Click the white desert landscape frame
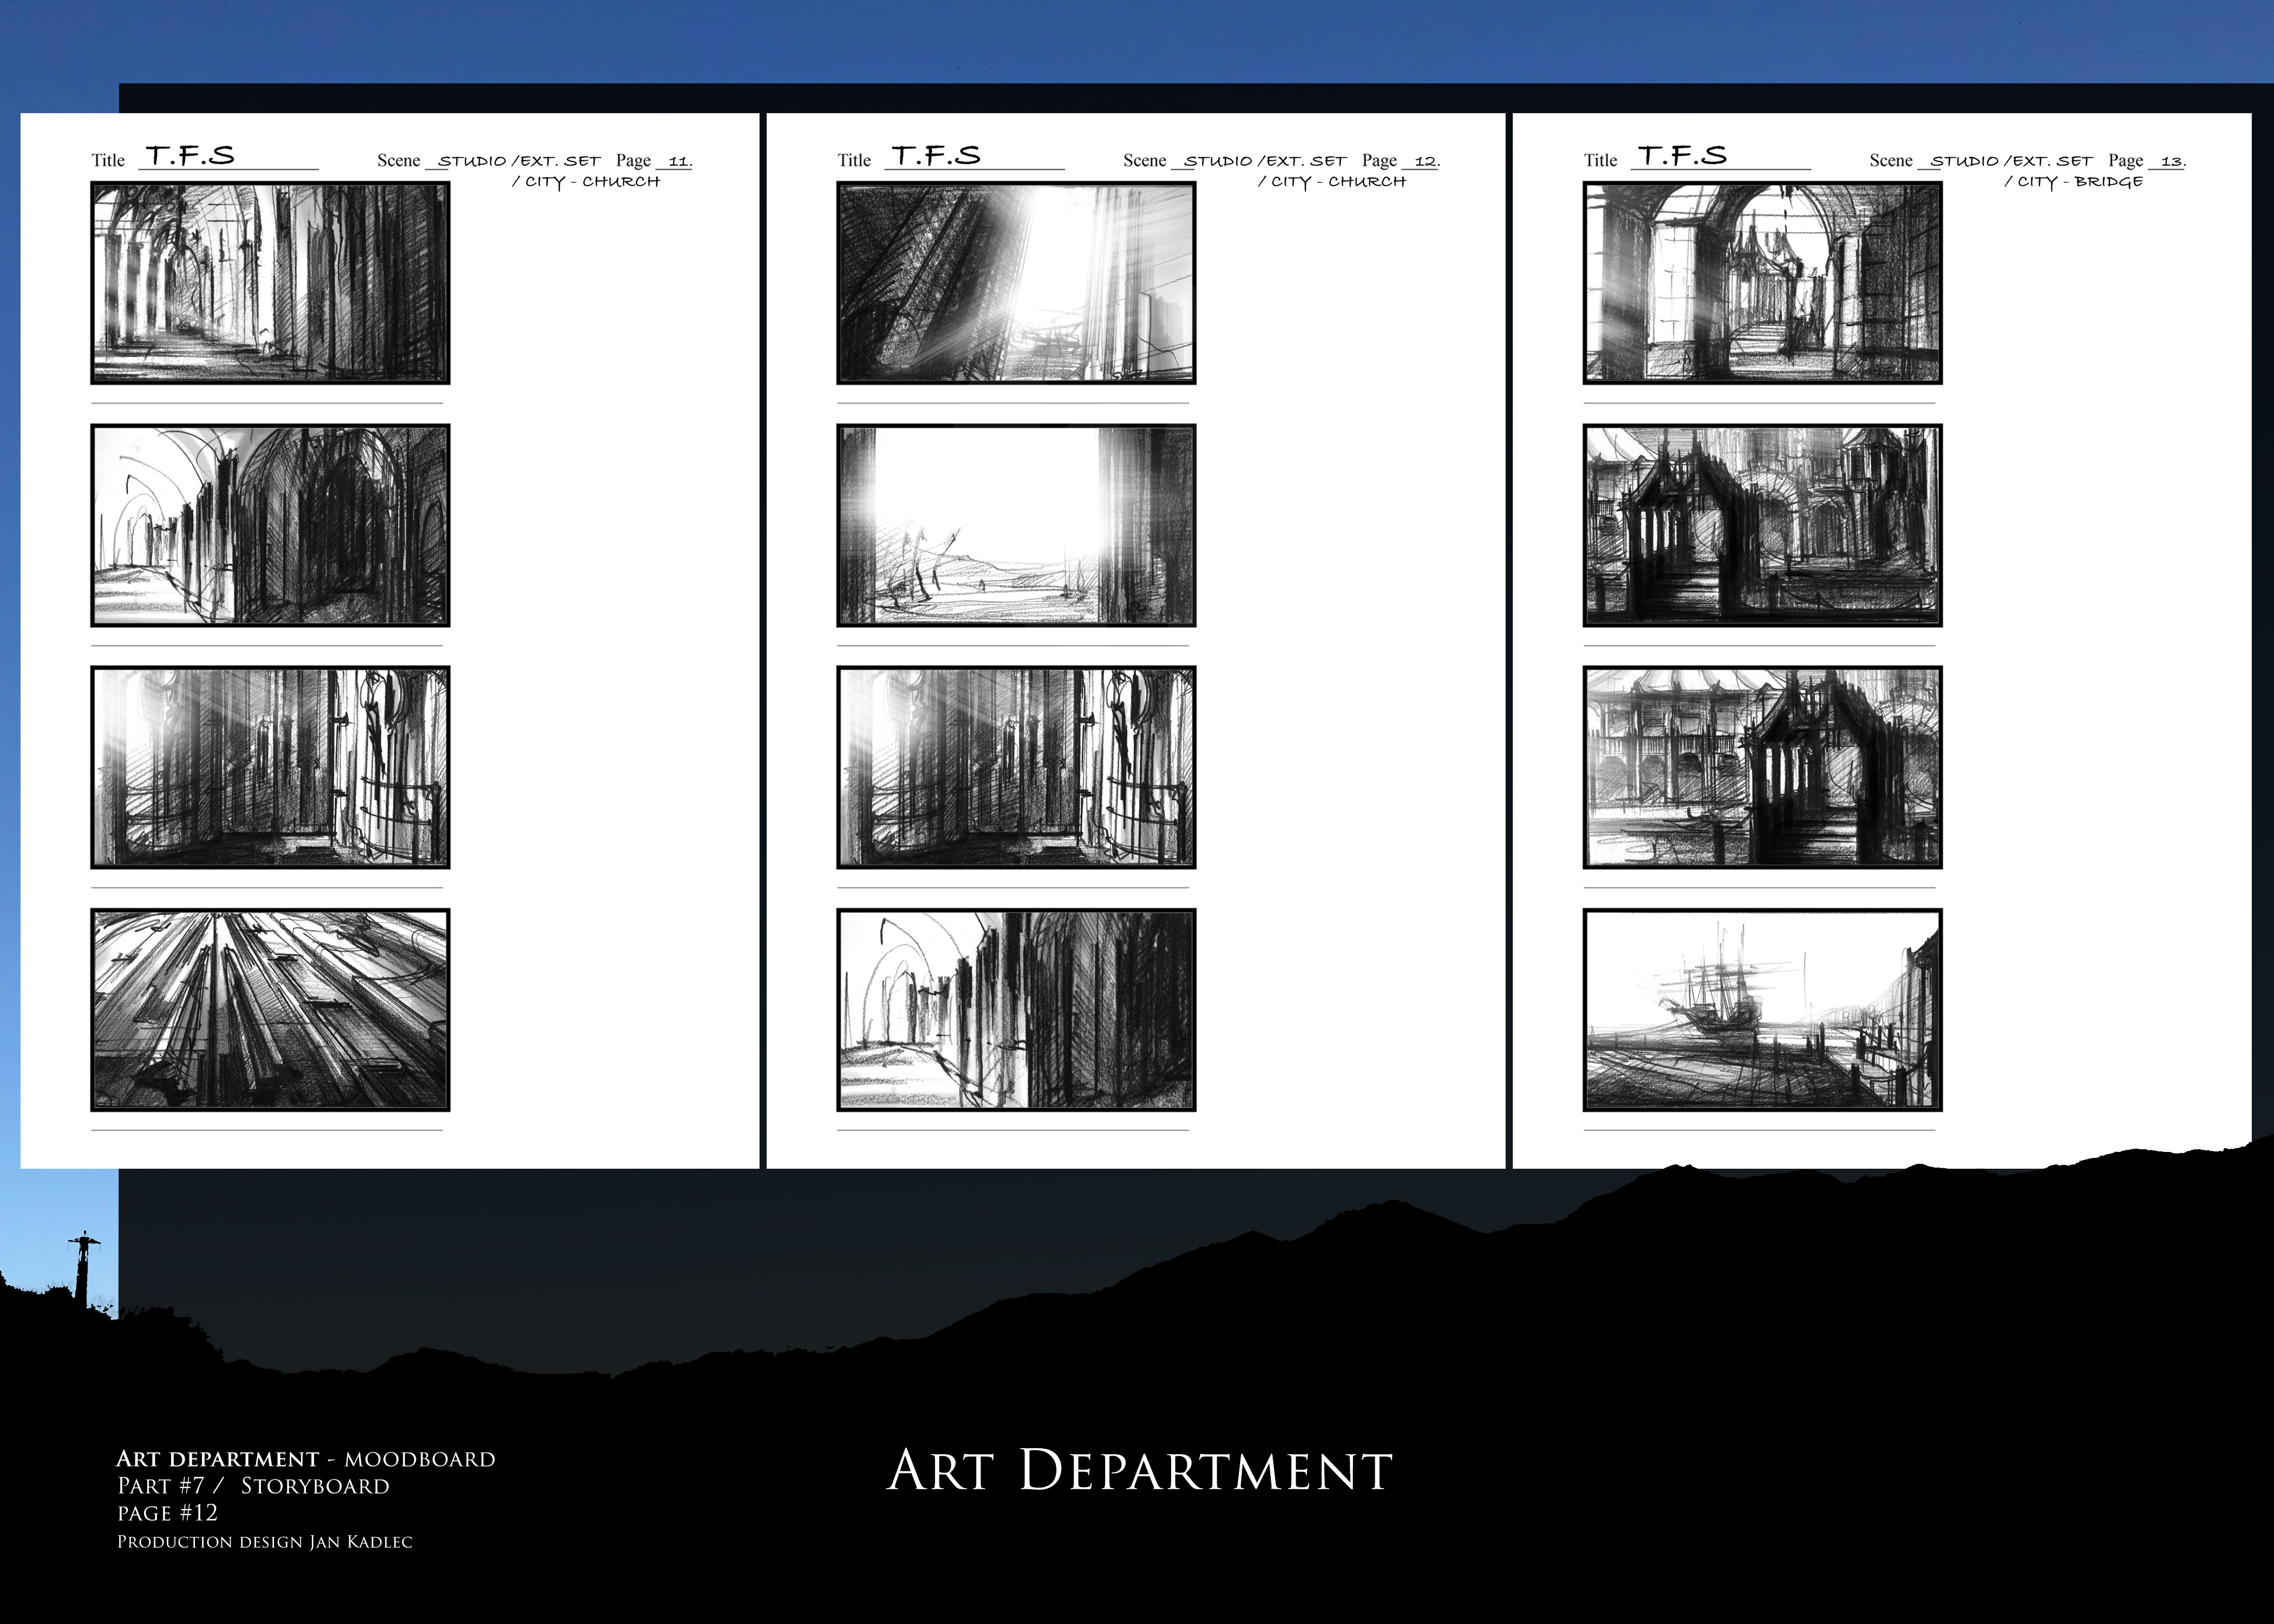This screenshot has height=1624, width=2274. [x=1016, y=525]
